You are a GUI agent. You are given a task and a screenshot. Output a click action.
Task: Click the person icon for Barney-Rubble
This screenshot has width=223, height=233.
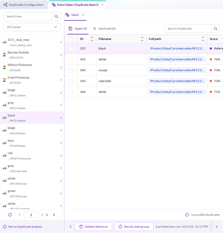[5, 55]
